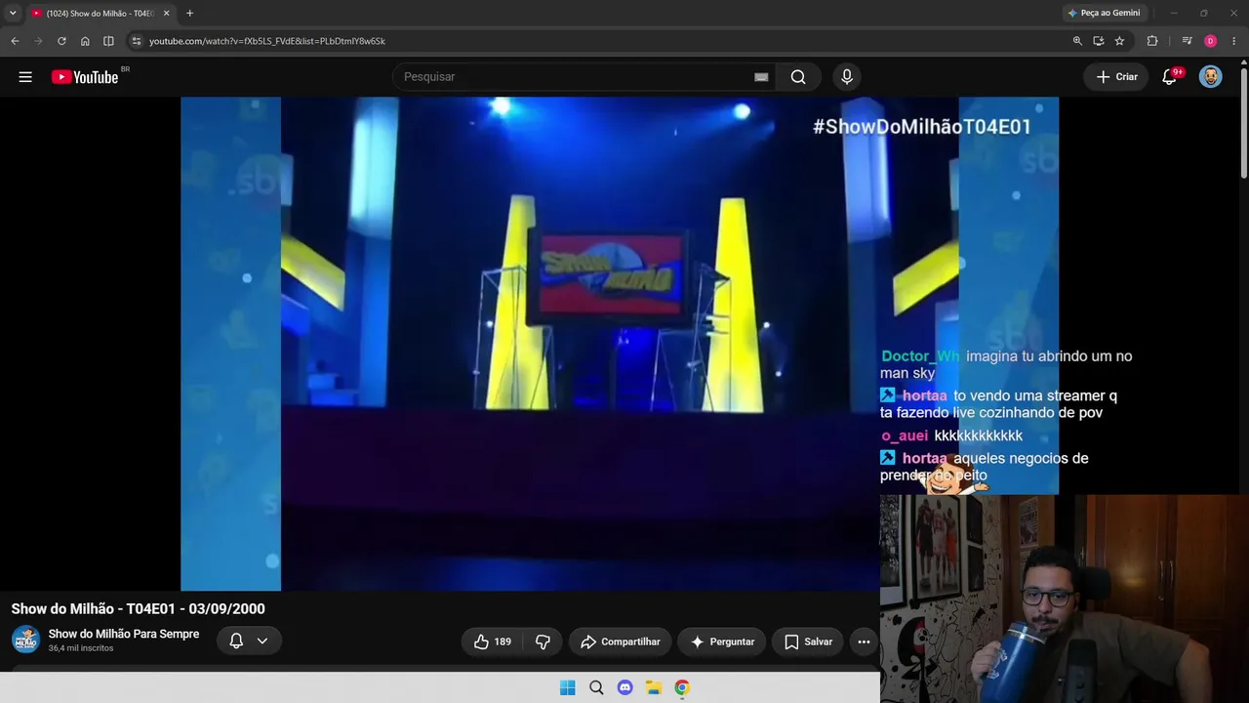Open YouTube notifications bell with 9+ badge
The image size is (1249, 703).
(x=1169, y=77)
